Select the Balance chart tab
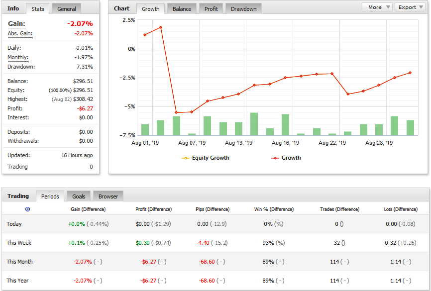 (182, 9)
